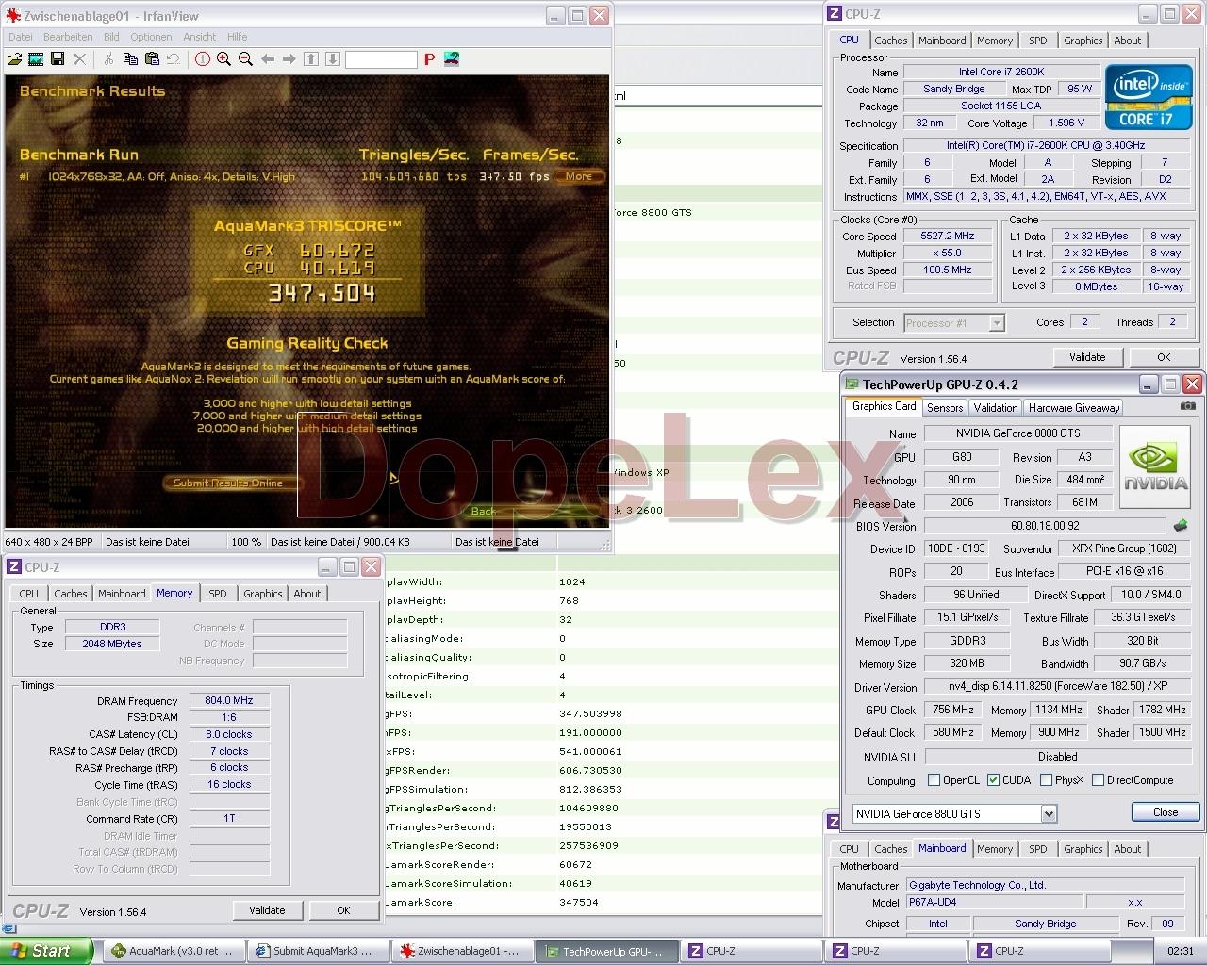Click Submit Results Online in AquaMark image
The image size is (1207, 965).
228,482
